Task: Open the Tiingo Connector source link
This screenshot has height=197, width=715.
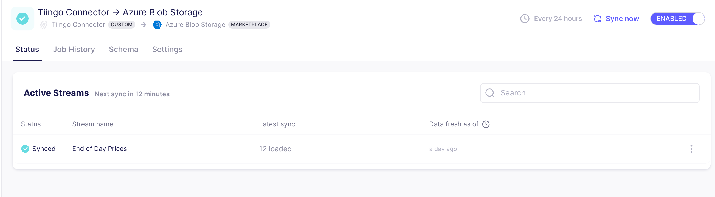Action: 78,25
